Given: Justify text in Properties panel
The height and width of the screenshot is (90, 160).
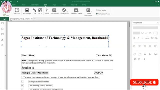Looking at the screenshot, I should (150, 46).
